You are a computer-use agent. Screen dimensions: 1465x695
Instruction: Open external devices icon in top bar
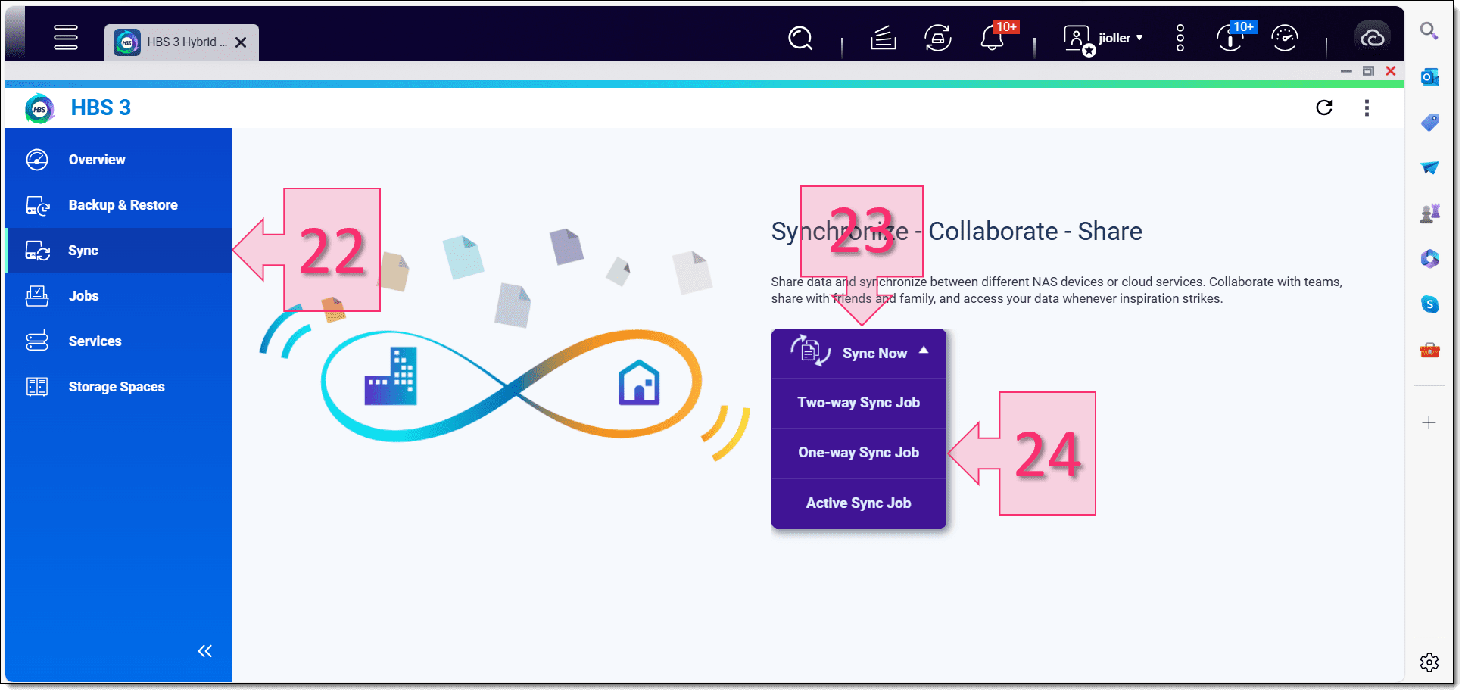coord(937,38)
